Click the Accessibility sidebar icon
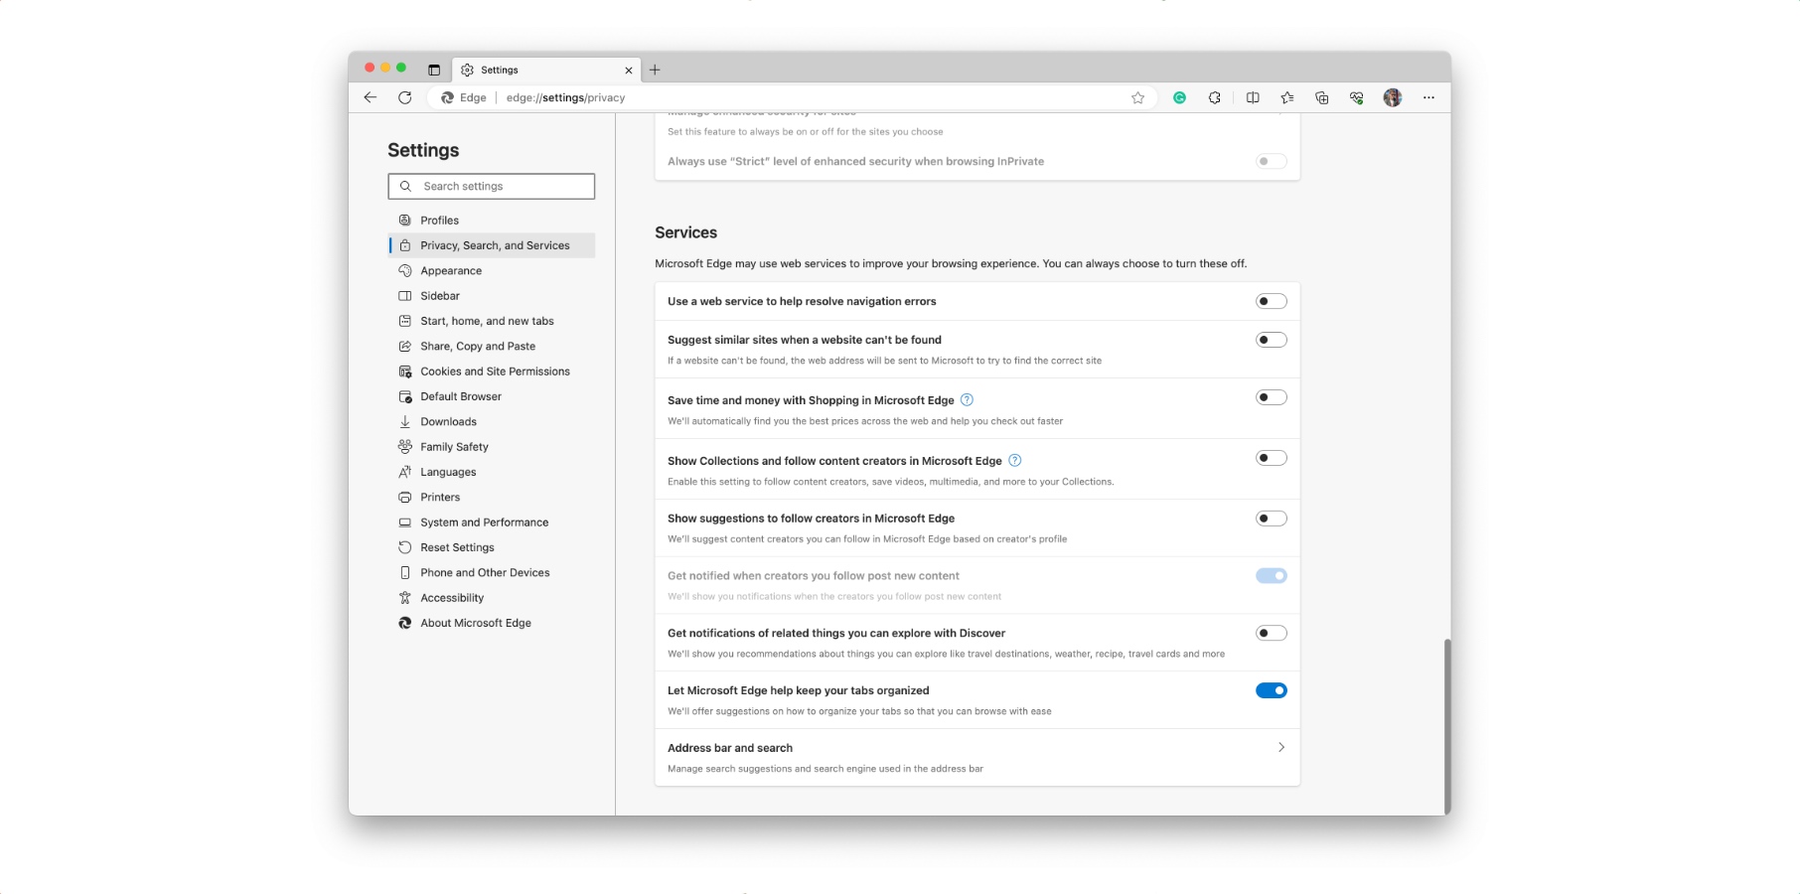The width and height of the screenshot is (1800, 894). (405, 598)
